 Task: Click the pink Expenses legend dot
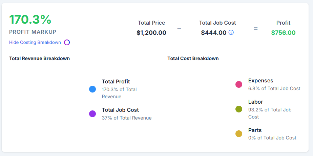click(239, 84)
